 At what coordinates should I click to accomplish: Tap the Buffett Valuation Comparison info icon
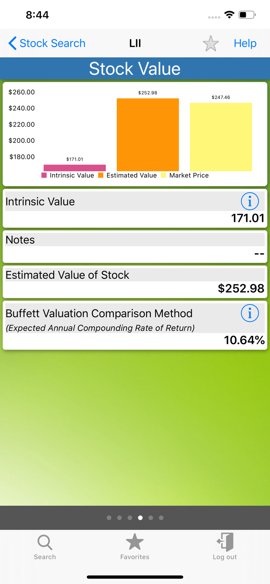point(250,313)
